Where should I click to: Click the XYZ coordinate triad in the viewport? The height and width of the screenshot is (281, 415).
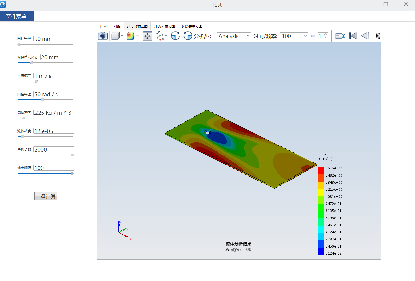[124, 230]
